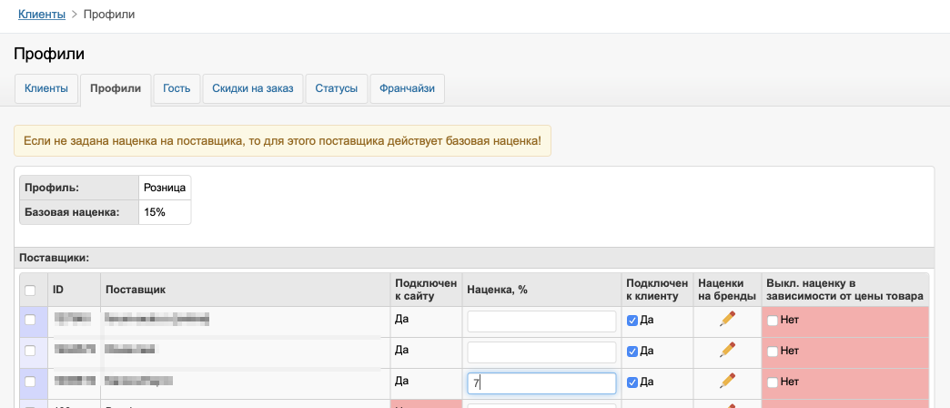
Task: Check the first supplier row selection checkbox
Action: point(30,320)
